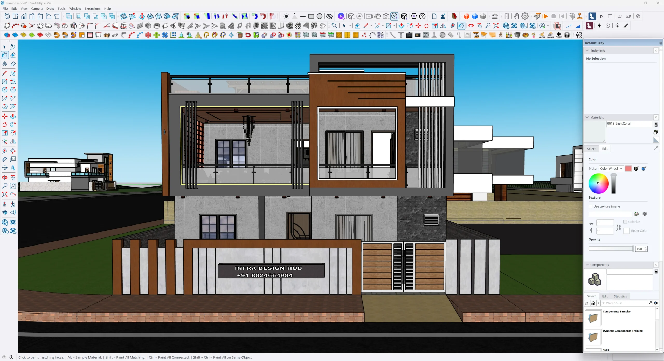Viewport: 664px width, 361px height.
Task: Click the LightCoral color swatch
Action: tap(628, 169)
